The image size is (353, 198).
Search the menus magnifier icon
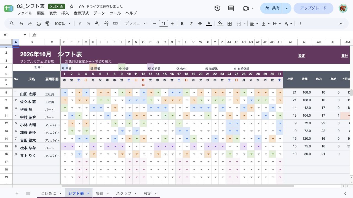tap(12, 24)
